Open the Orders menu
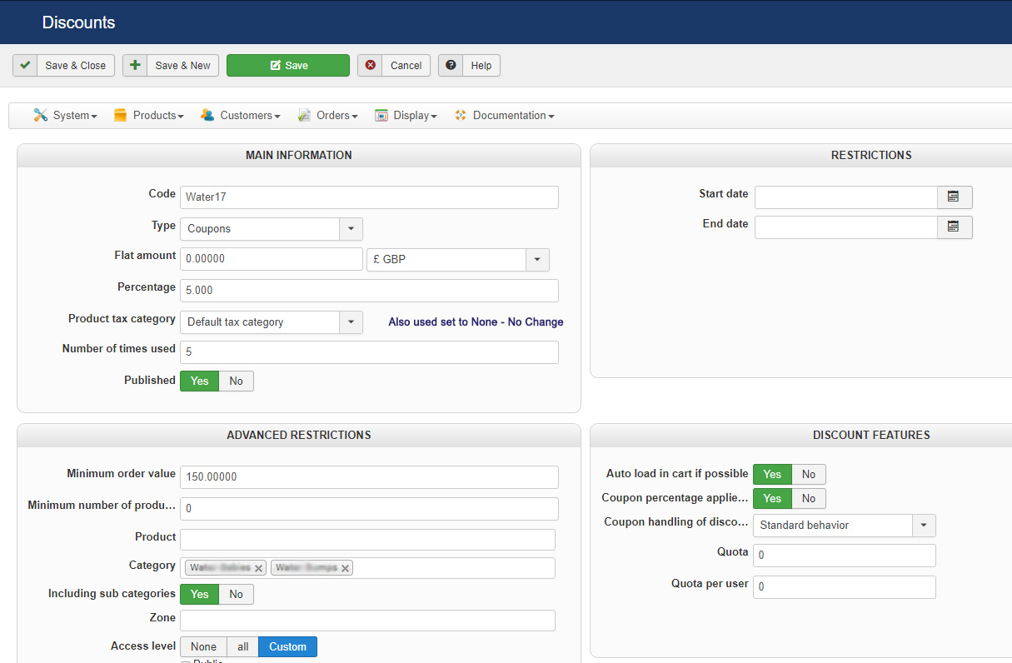Image resolution: width=1012 pixels, height=663 pixels. point(328,115)
